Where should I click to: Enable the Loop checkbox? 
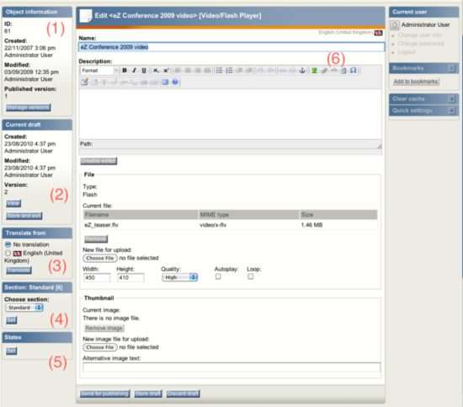coord(250,276)
